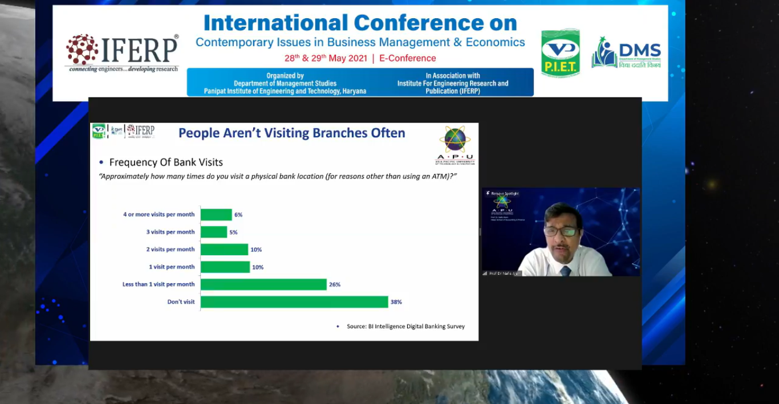This screenshot has height=404, width=779.
Task: Click the small PIET logo on the slide
Action: point(99,131)
